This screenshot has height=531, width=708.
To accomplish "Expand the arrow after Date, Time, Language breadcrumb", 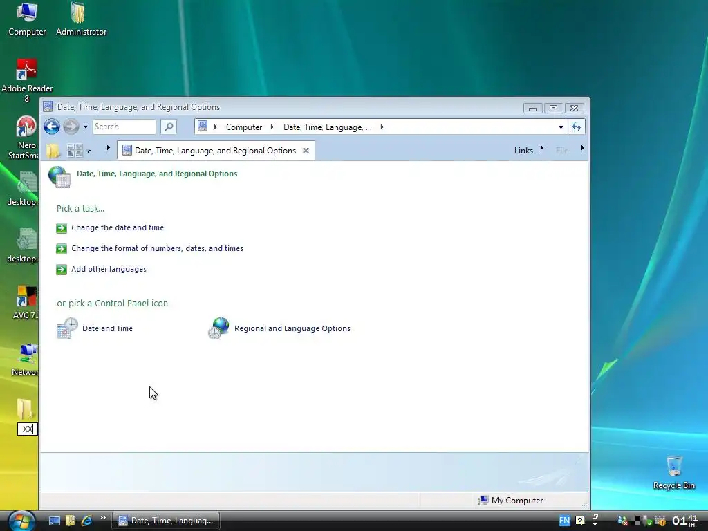I will [382, 127].
